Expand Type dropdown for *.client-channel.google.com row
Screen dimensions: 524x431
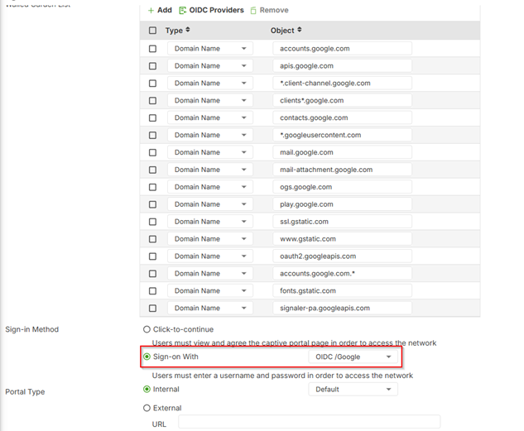(210, 84)
